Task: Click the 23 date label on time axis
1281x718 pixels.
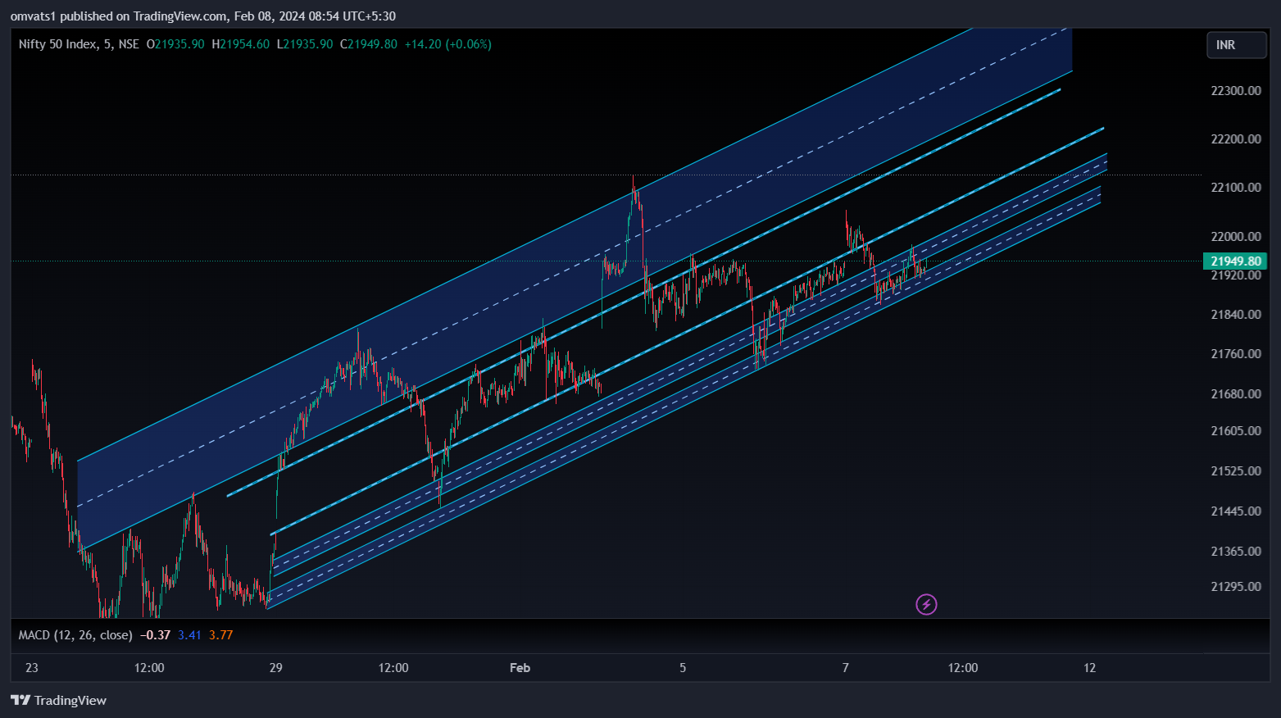Action: (32, 667)
